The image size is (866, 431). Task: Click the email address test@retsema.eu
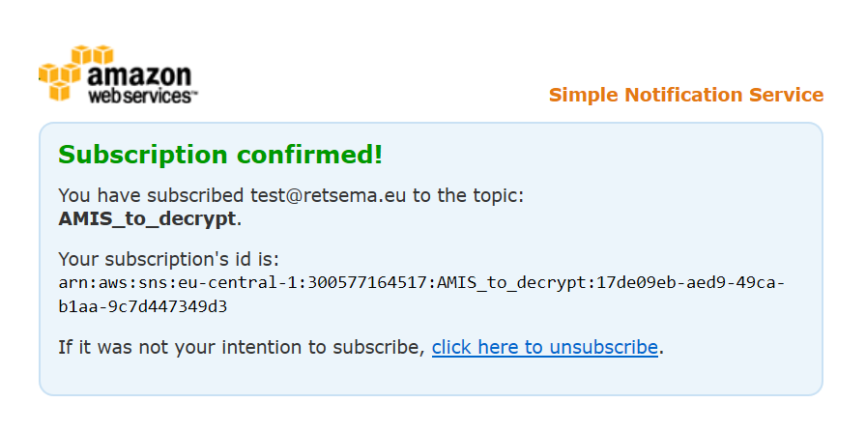329,195
